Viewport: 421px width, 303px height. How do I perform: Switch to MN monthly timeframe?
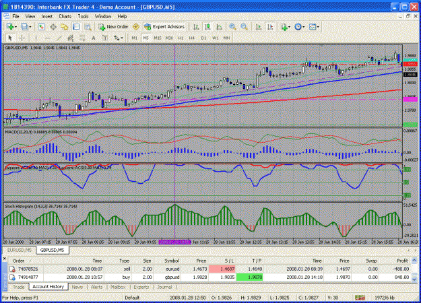(x=226, y=38)
